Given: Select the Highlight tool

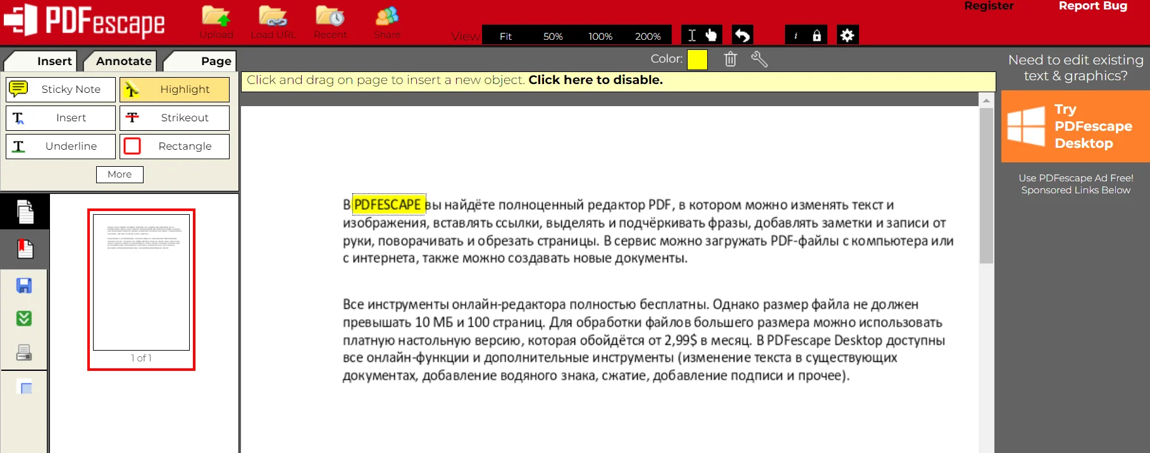Looking at the screenshot, I should pos(175,90).
